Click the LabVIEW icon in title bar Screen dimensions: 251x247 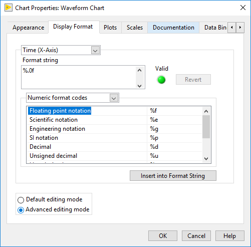click(x=9, y=8)
